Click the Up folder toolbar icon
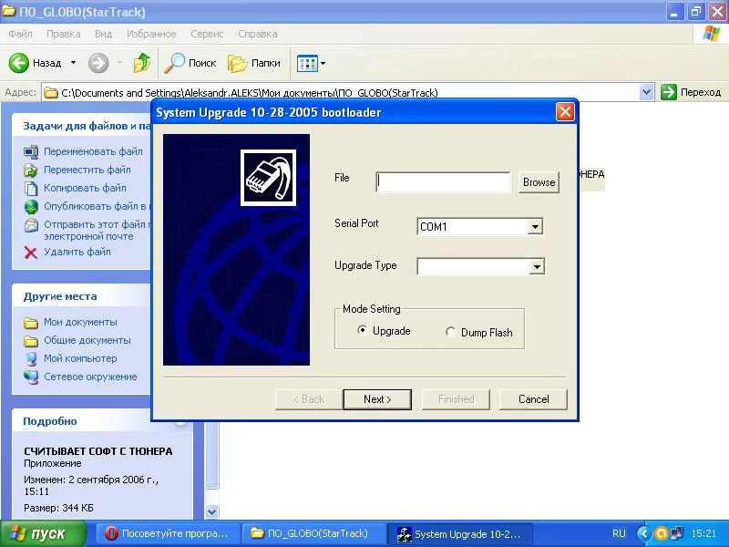 point(141,63)
